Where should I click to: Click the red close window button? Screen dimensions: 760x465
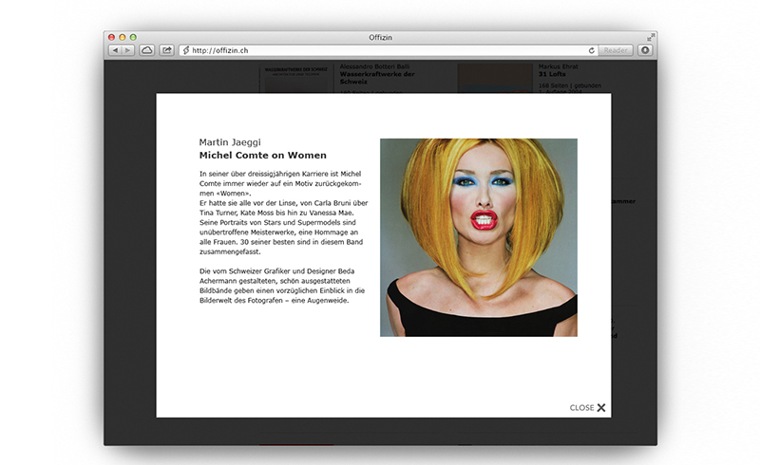click(111, 37)
